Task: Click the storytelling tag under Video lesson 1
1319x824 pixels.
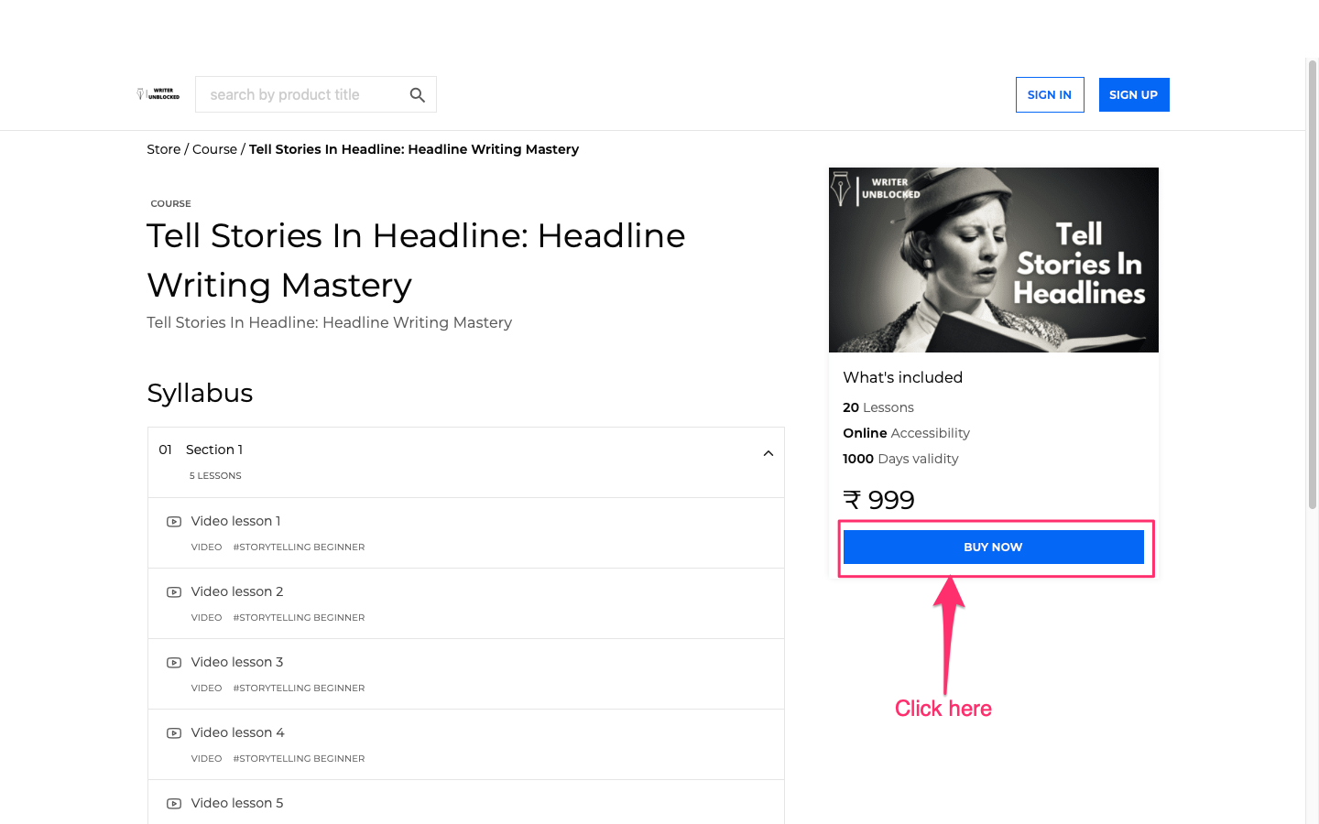Action: tap(299, 548)
